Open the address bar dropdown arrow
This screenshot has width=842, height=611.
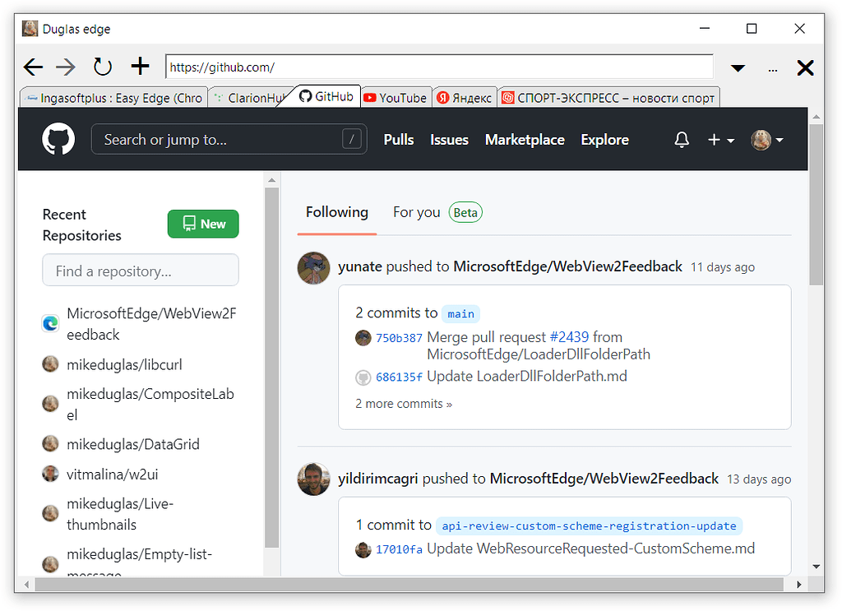[x=738, y=67]
